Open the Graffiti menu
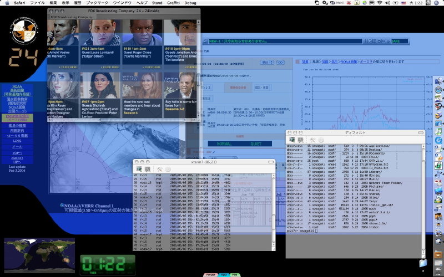 (x=171, y=3)
